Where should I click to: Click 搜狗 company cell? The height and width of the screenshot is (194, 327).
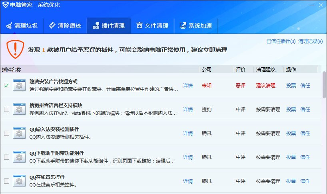(206, 110)
